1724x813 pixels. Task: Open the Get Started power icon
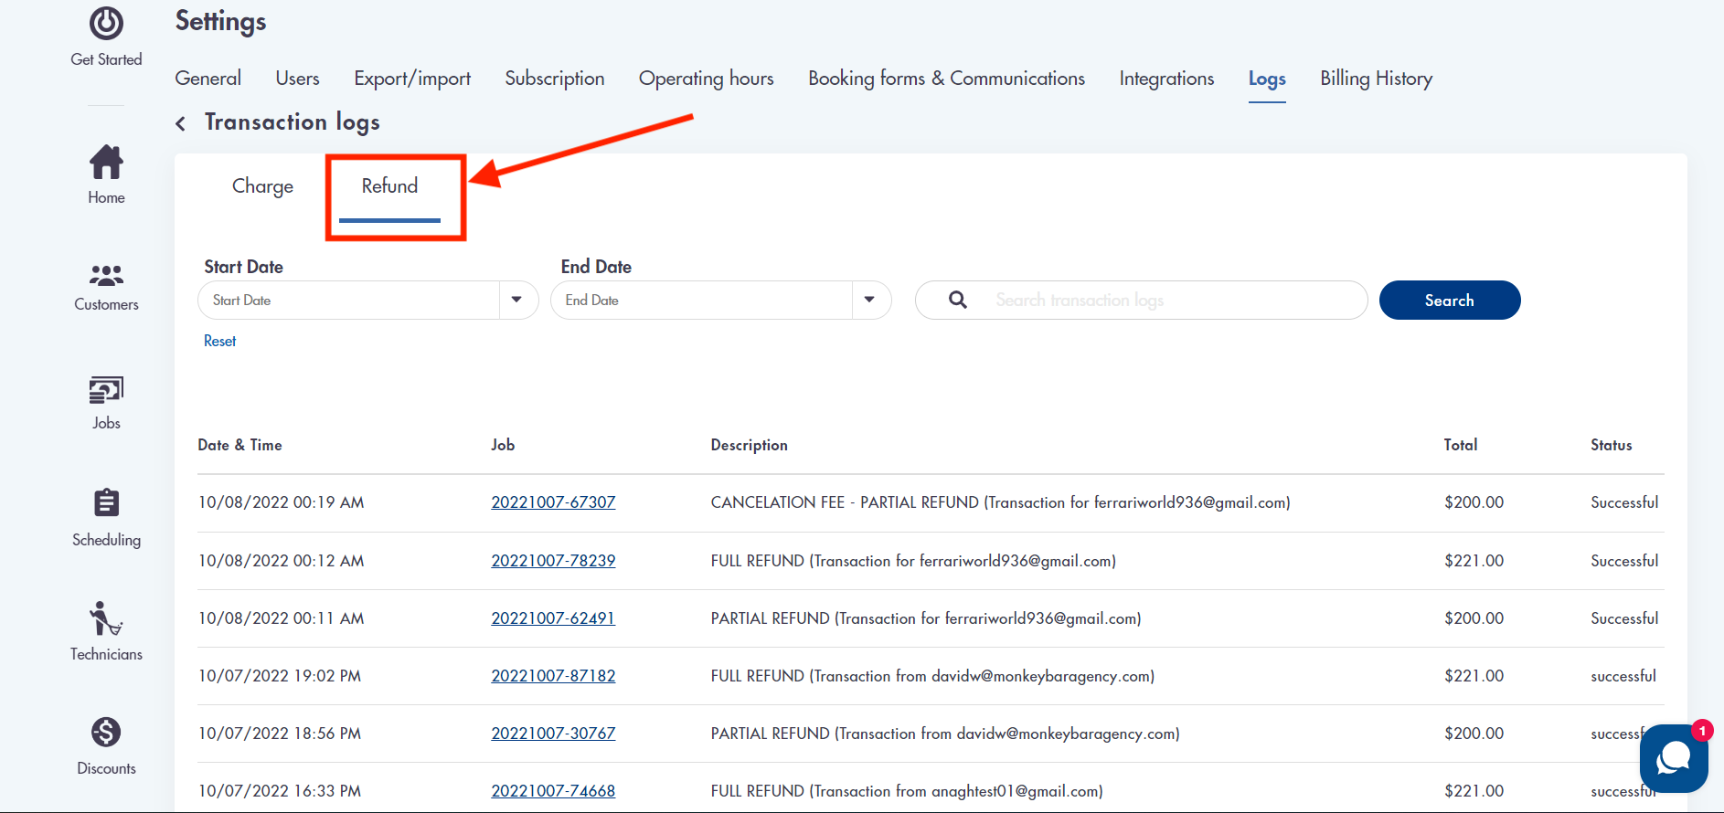(106, 24)
